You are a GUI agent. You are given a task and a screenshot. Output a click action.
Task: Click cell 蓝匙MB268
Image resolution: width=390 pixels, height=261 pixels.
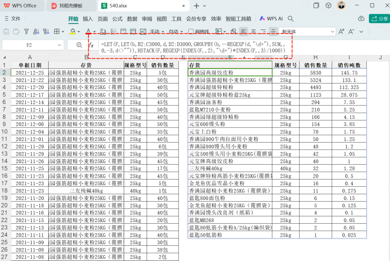[230, 220]
